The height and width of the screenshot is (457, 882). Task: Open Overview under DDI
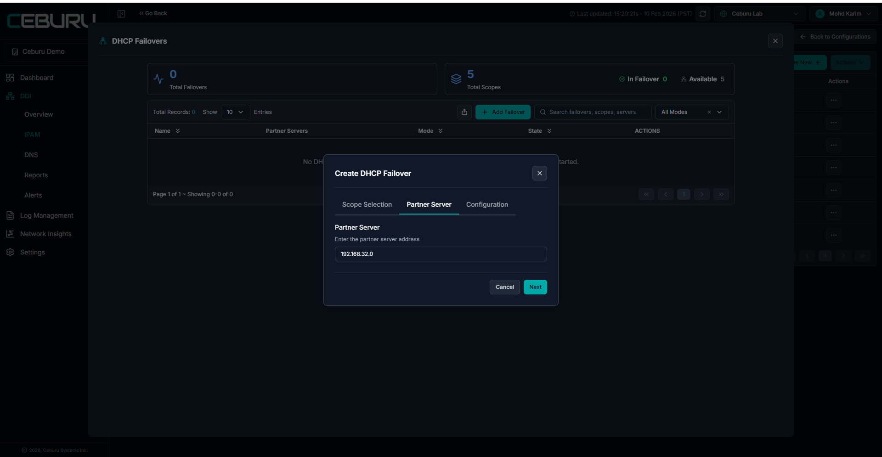click(39, 114)
